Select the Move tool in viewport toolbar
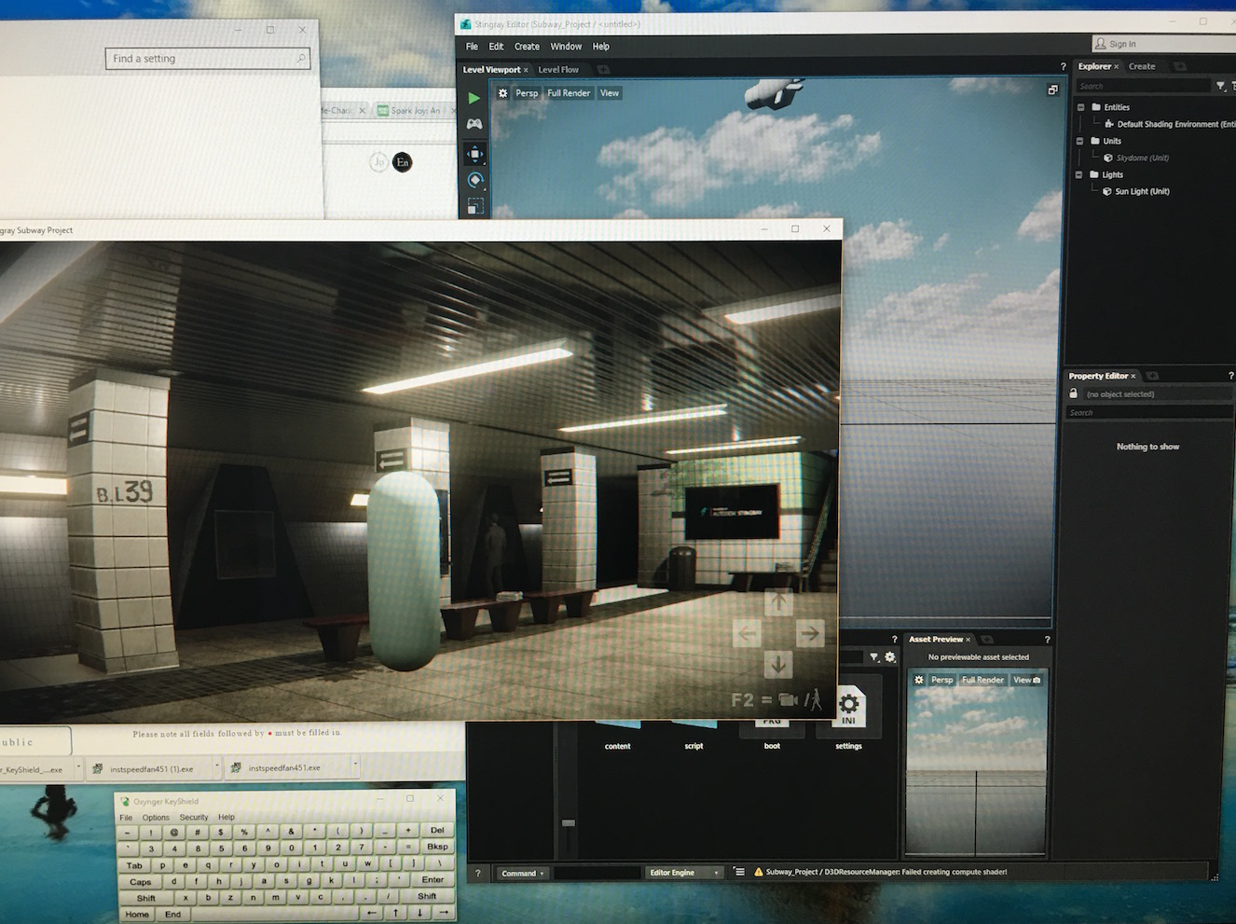This screenshot has height=924, width=1236. point(474,154)
